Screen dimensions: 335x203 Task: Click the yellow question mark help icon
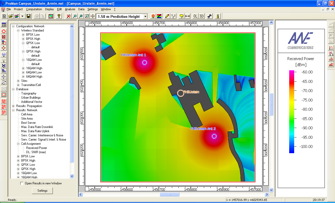click(59, 16)
